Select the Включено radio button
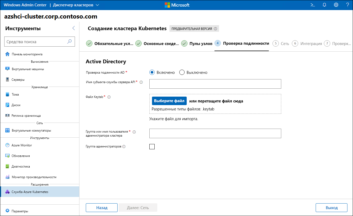The width and height of the screenshot is (353, 216). pyautogui.click(x=152, y=72)
